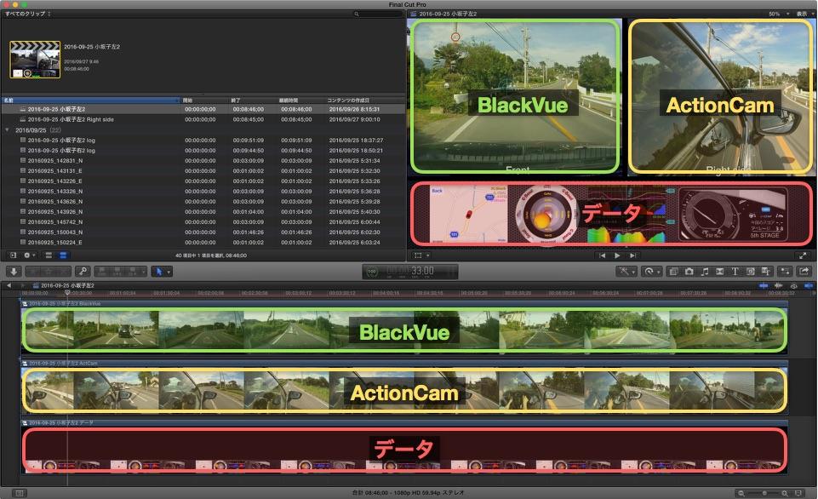Click the timeline zoom-out magnifier
Screen dimensions: 818x499
pos(741,493)
